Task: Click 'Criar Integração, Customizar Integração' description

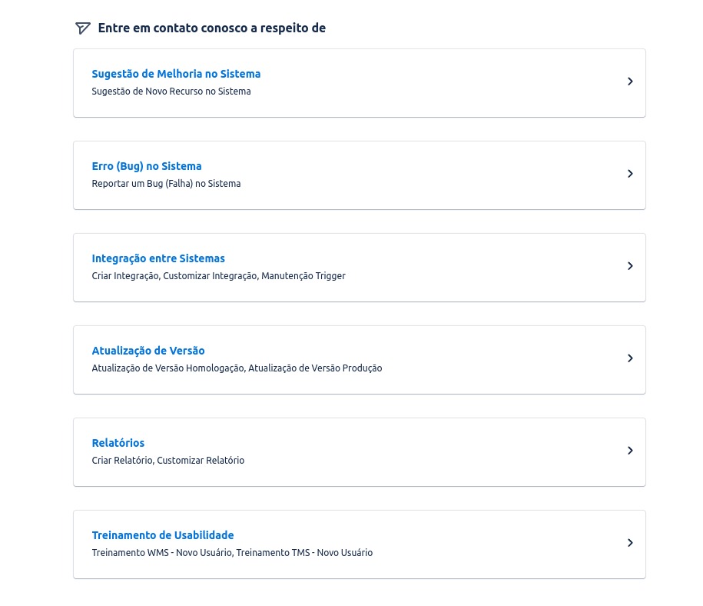Action: click(218, 276)
